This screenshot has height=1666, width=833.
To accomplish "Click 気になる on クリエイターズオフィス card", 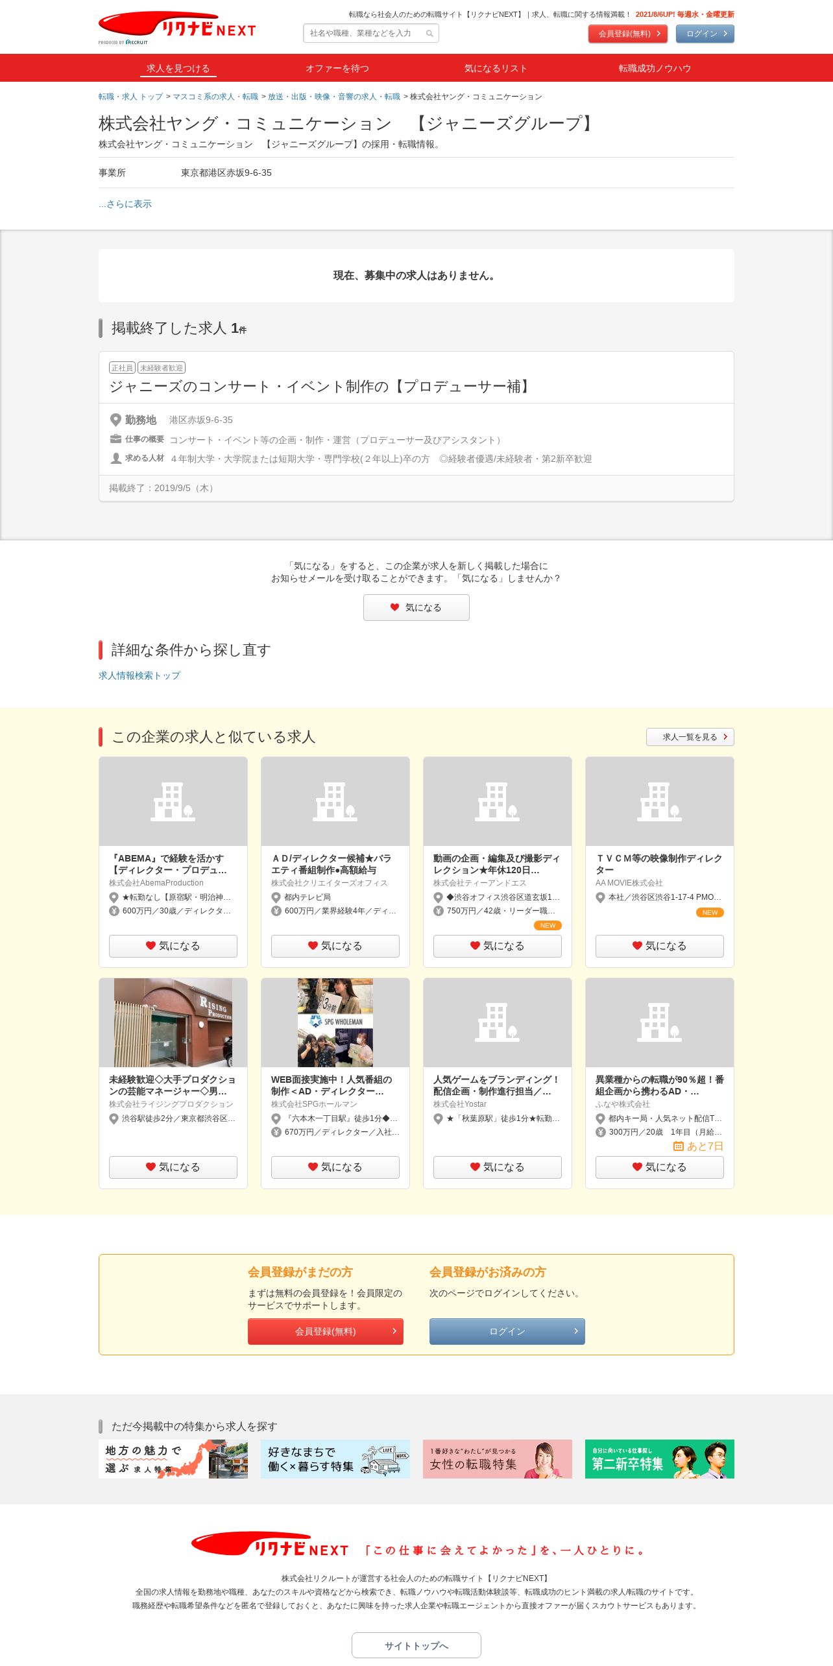I will [x=335, y=946].
